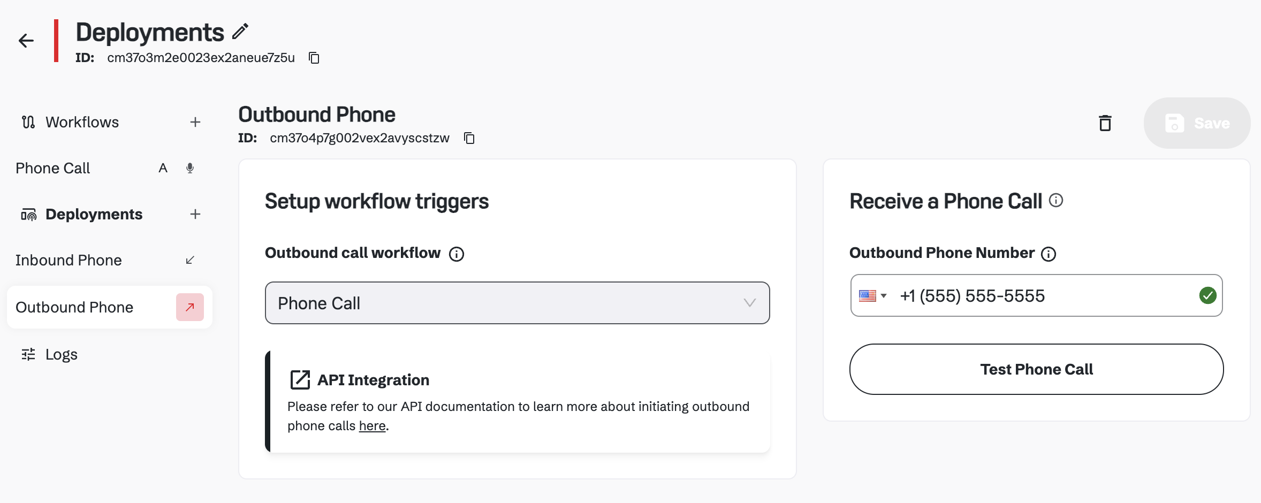Delete the Outbound Phone deployment via trash icon
The height and width of the screenshot is (503, 1261).
tap(1105, 123)
